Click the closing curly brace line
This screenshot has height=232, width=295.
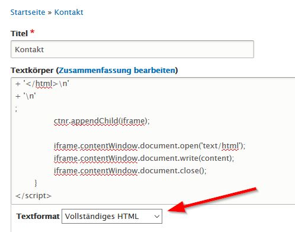(x=36, y=183)
